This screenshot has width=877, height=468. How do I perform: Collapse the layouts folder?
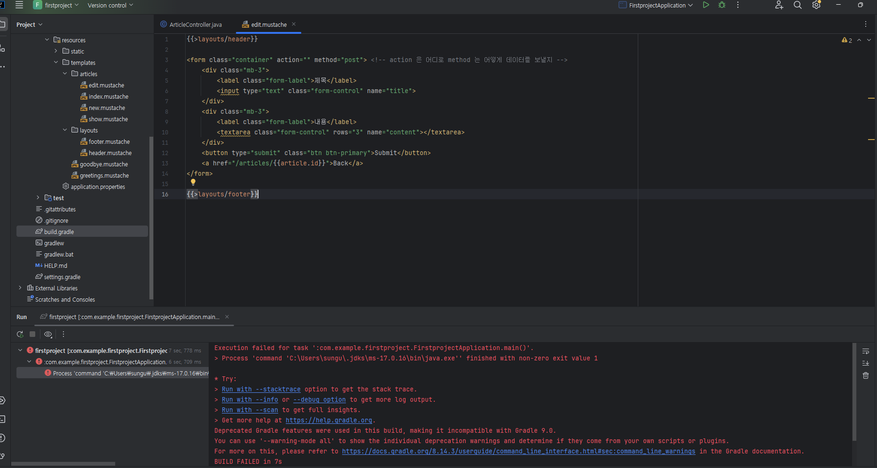tap(65, 130)
